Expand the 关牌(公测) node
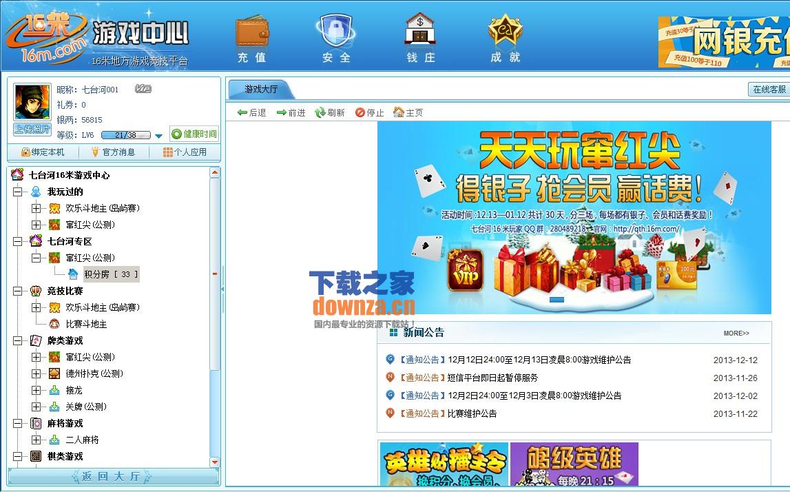This screenshot has width=790, height=492. pyautogui.click(x=36, y=407)
